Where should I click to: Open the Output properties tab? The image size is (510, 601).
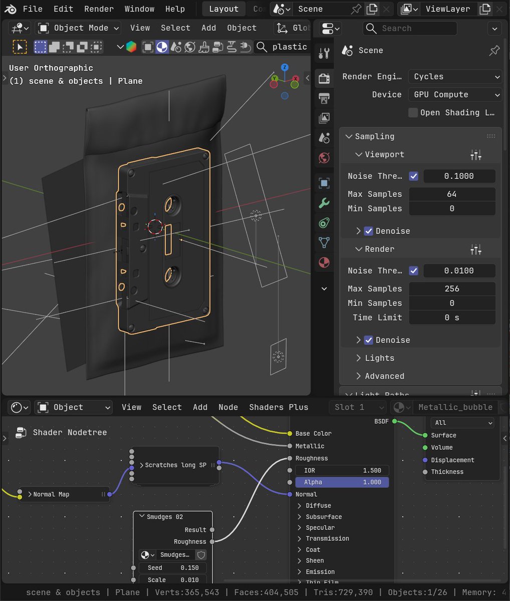(324, 98)
